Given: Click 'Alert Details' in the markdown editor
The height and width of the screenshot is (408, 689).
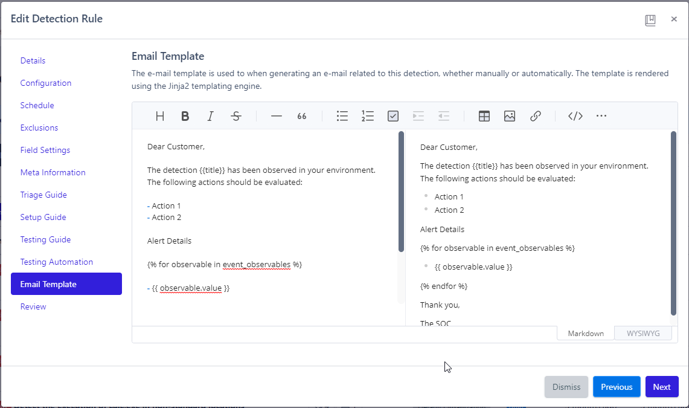Looking at the screenshot, I should coord(169,241).
